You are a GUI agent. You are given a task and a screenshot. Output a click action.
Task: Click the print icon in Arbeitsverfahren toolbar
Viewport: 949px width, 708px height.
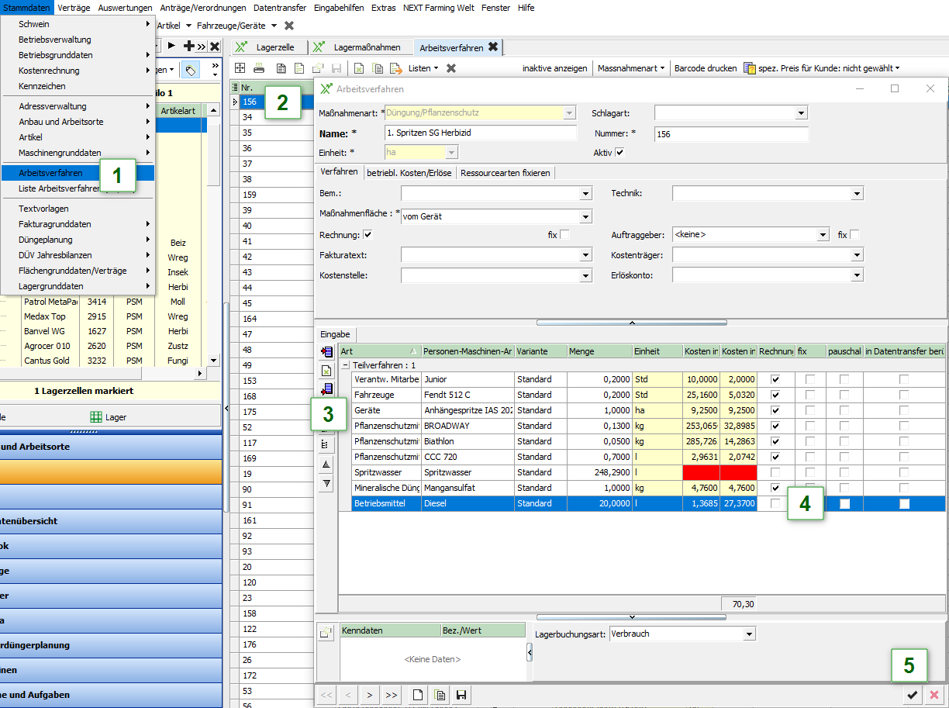point(259,68)
